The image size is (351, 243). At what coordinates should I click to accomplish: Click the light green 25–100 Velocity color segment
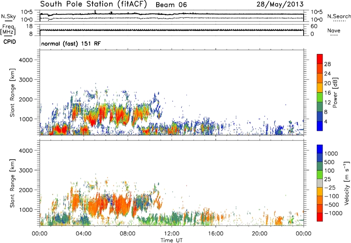(320, 175)
